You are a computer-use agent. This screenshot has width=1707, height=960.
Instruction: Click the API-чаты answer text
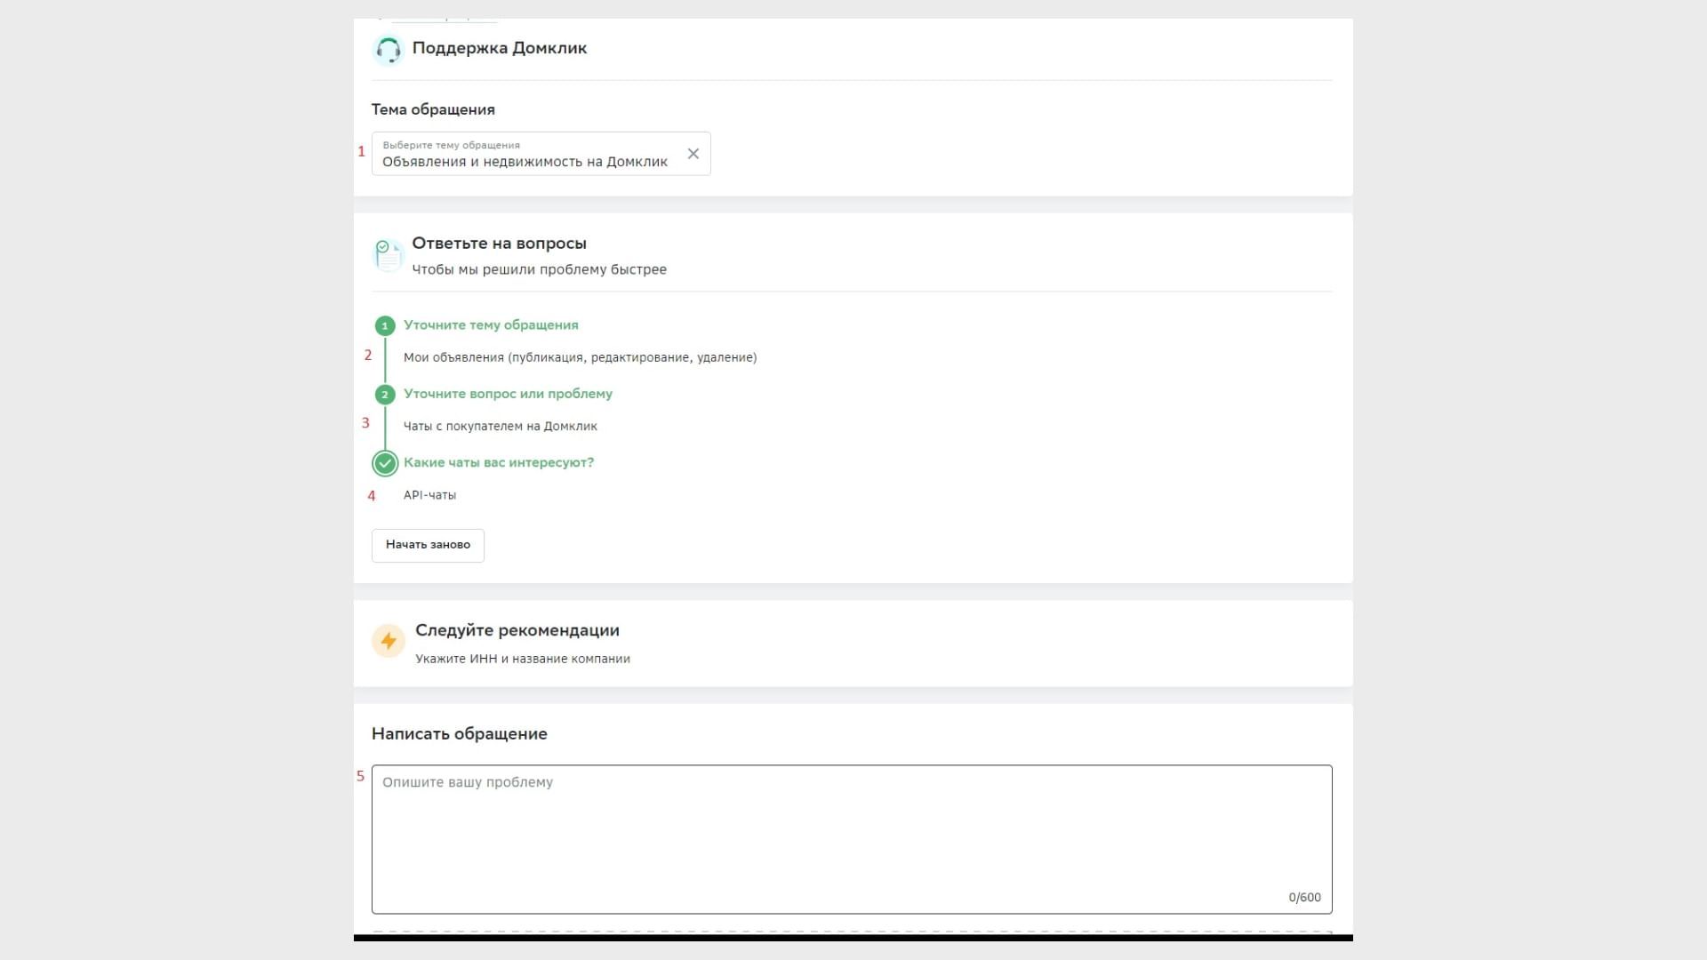pos(429,495)
